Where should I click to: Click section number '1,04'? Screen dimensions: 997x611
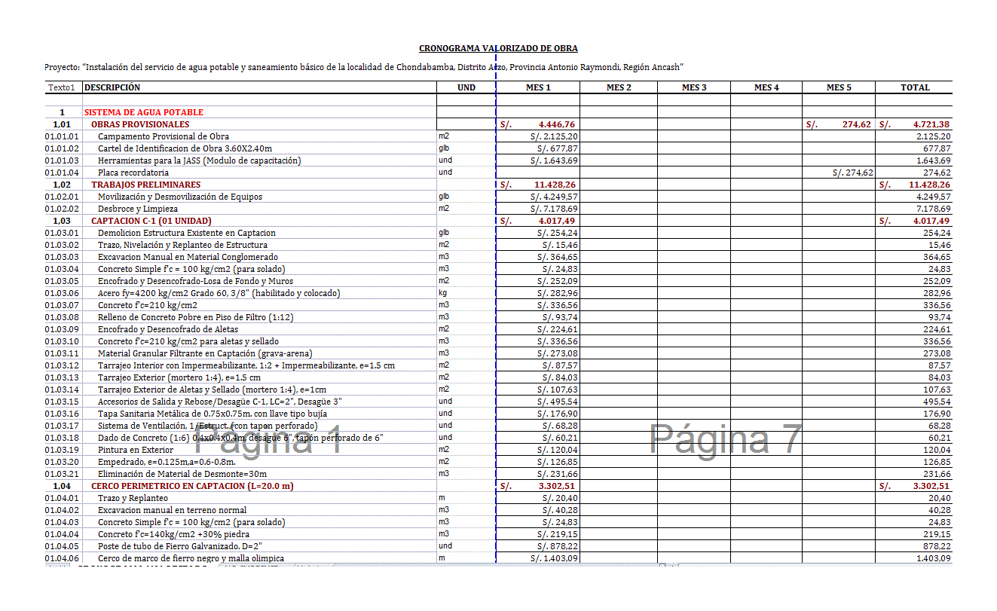click(x=62, y=486)
